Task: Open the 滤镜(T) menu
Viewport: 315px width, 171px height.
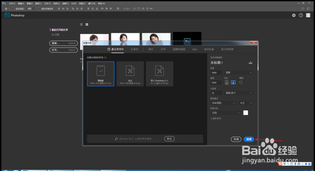Action: [65, 3]
